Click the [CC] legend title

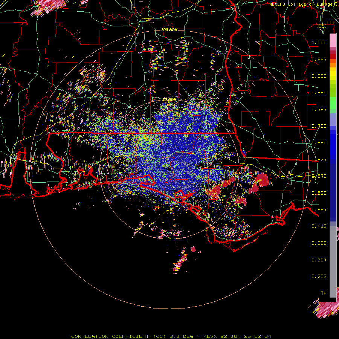(x=322, y=26)
